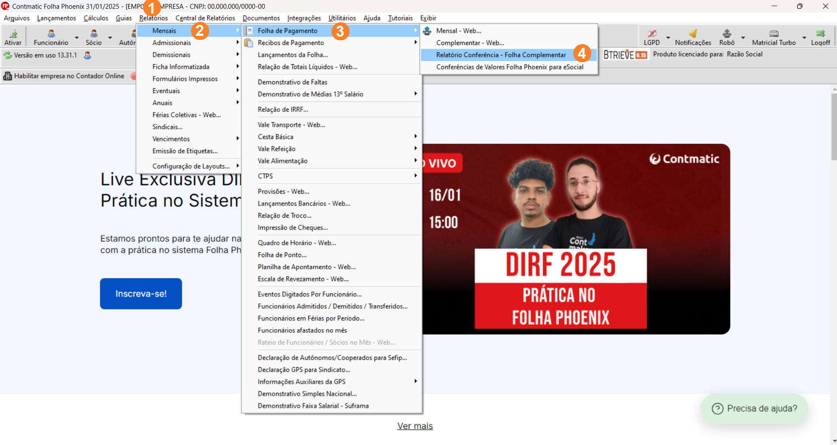Viewport: 837px width, 445px height.
Task: Click the version update icon beside Versão em uso
Action: pyautogui.click(x=8, y=56)
